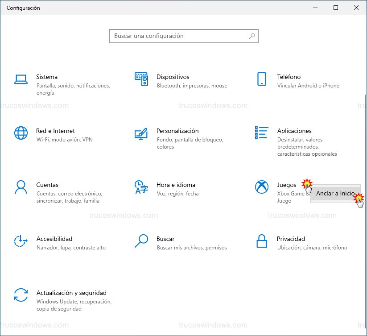Open the Aplicaciones list icon
The height and width of the screenshot is (336, 367).
click(262, 133)
